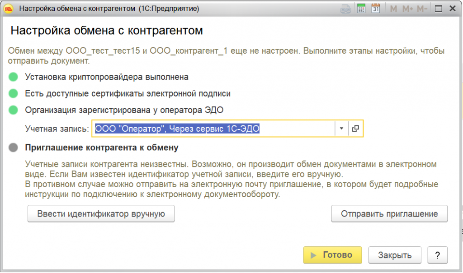Open help with the ? button

pos(438,255)
